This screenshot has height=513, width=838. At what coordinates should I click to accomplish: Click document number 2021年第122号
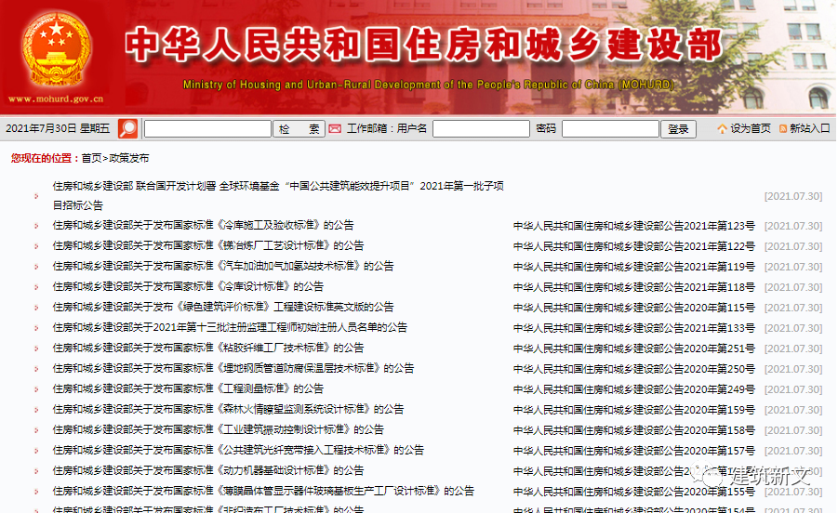click(633, 246)
